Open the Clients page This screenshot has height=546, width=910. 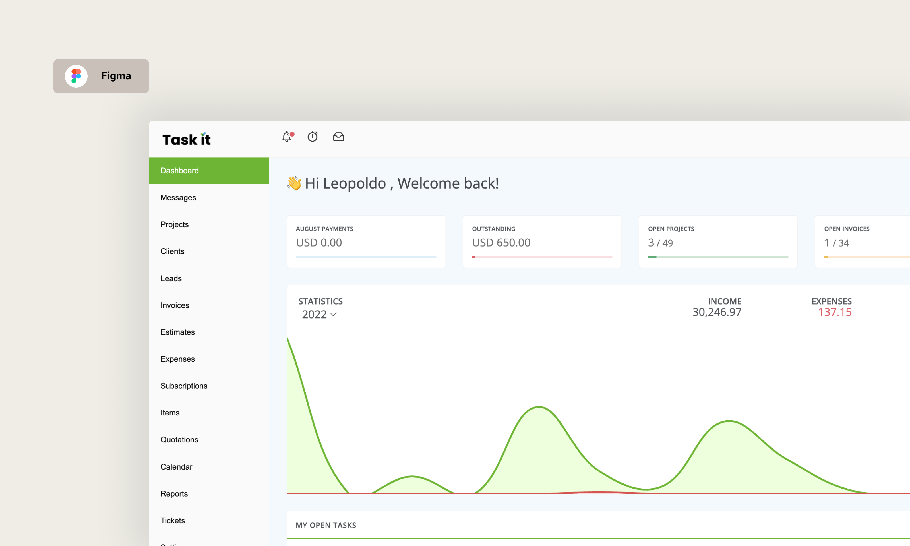click(x=209, y=251)
